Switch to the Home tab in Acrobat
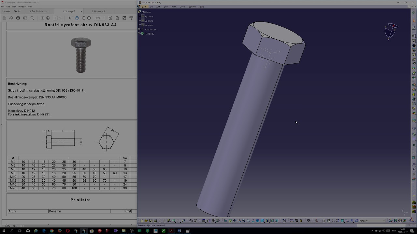This screenshot has height=234, width=417. click(x=6, y=11)
